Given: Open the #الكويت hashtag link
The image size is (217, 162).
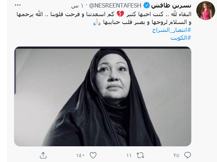Looking at the screenshot, I should (x=180, y=38).
